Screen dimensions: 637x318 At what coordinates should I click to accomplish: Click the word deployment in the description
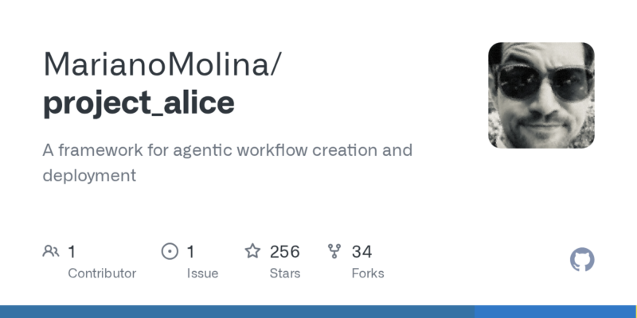tap(89, 176)
